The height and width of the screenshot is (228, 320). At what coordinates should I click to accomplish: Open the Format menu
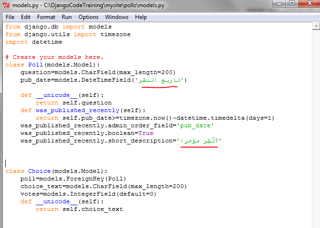pos(46,17)
